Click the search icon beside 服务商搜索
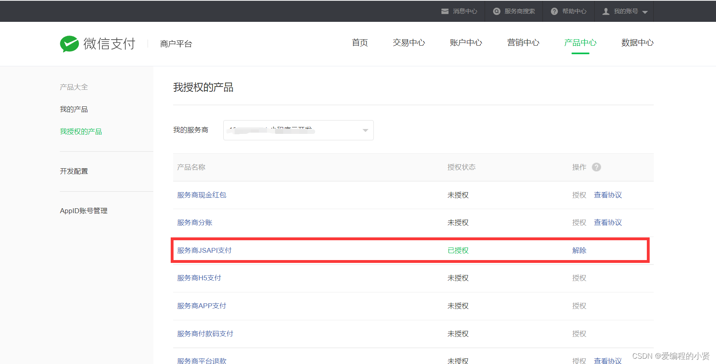The height and width of the screenshot is (364, 716). point(497,11)
